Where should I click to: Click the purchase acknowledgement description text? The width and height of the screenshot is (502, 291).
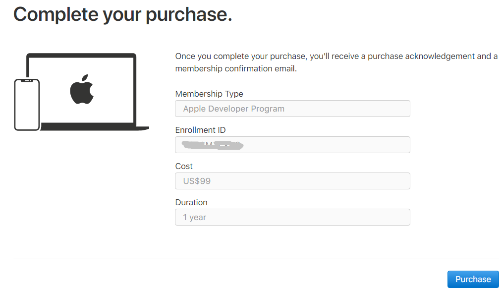point(336,62)
